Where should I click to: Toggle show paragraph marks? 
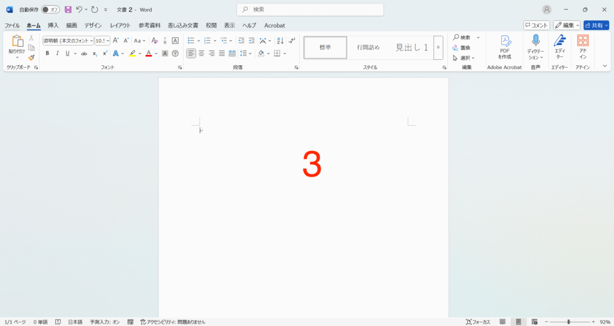tap(292, 40)
